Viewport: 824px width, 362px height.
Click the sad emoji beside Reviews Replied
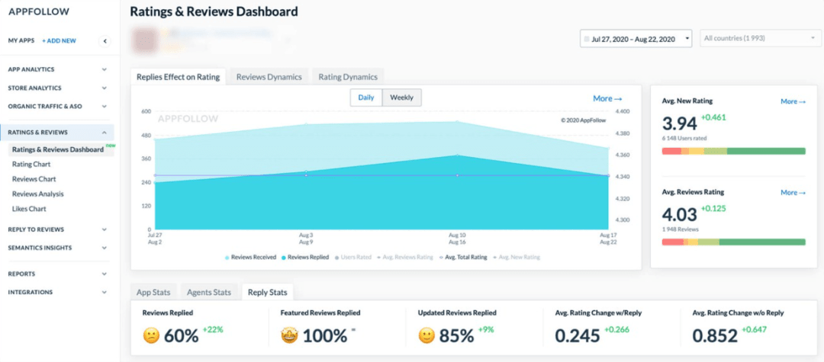click(x=152, y=335)
